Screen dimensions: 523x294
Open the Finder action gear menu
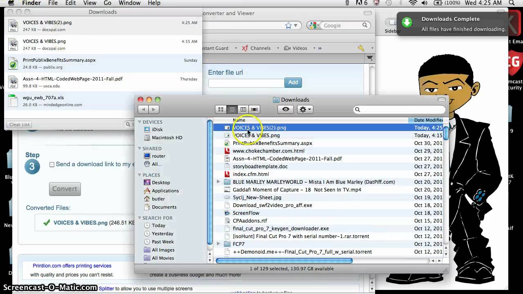coord(305,109)
